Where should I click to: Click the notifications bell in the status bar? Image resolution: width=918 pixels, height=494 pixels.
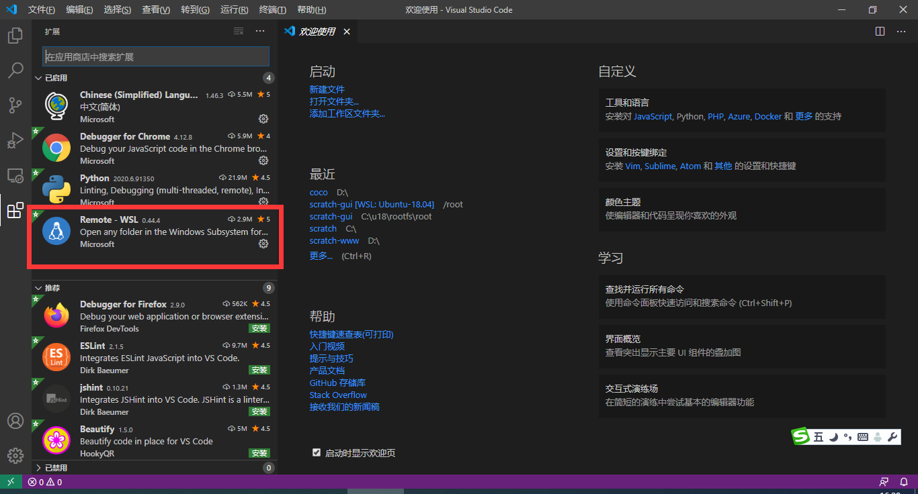point(903,482)
